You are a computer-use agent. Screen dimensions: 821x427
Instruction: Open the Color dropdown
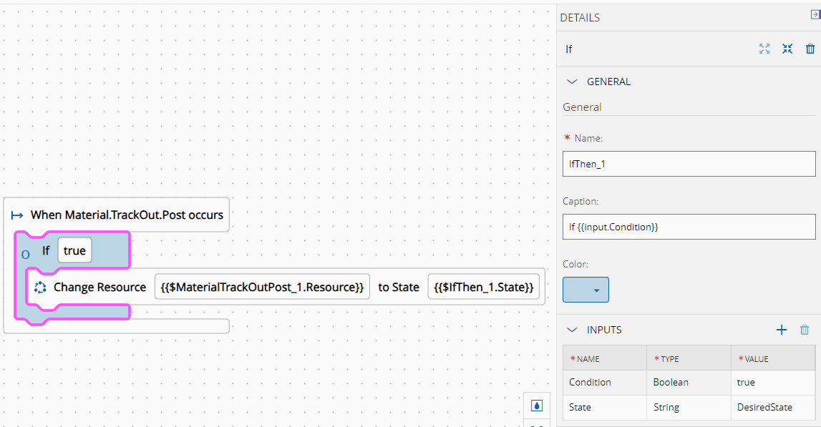click(x=598, y=290)
